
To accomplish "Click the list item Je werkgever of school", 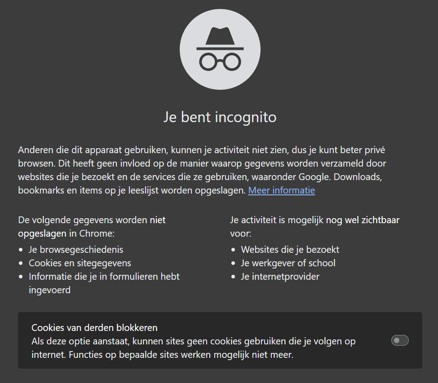I will pyautogui.click(x=288, y=263).
